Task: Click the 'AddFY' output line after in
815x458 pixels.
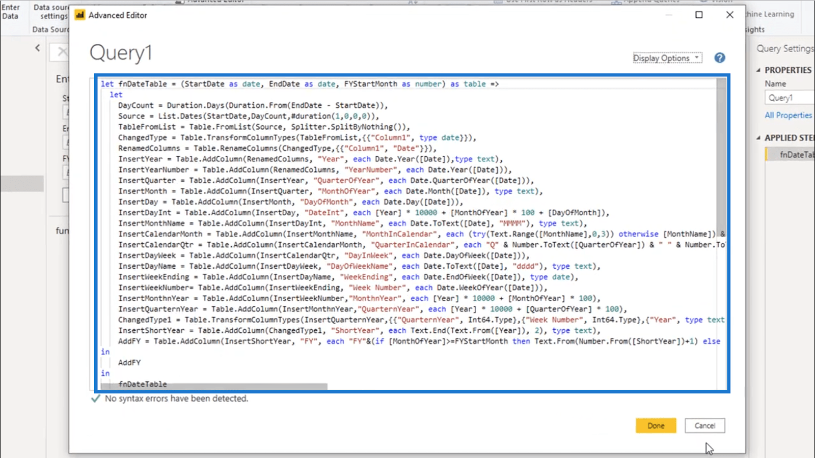Action: click(129, 362)
